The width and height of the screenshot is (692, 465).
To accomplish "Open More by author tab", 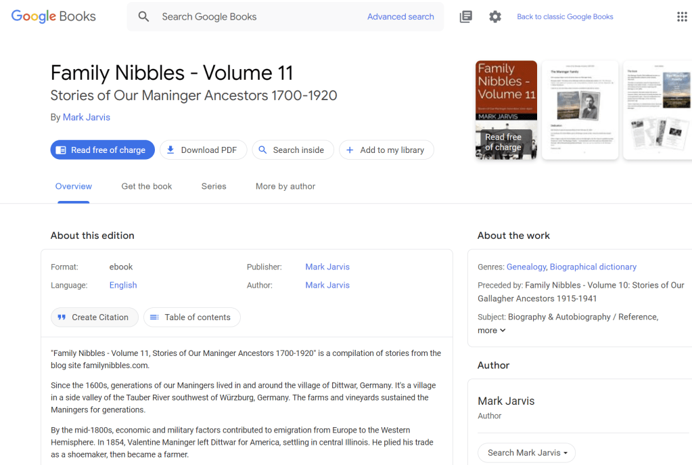I will point(285,186).
